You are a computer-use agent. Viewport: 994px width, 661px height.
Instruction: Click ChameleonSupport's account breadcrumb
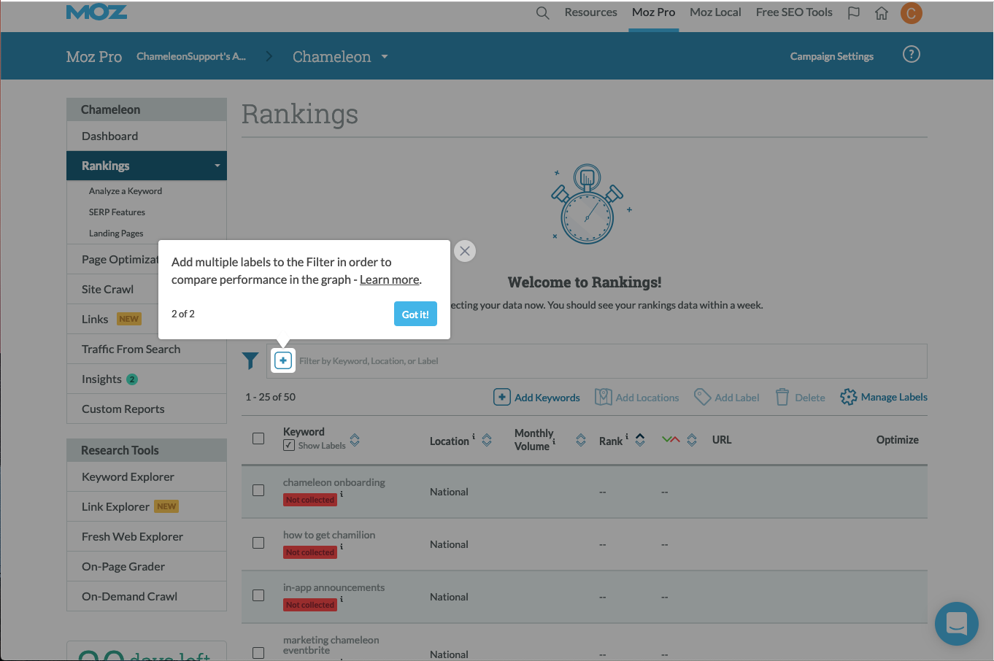click(x=191, y=56)
